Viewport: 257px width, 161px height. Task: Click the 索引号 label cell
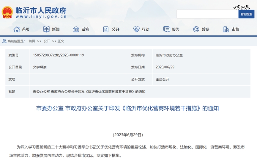[17, 55]
